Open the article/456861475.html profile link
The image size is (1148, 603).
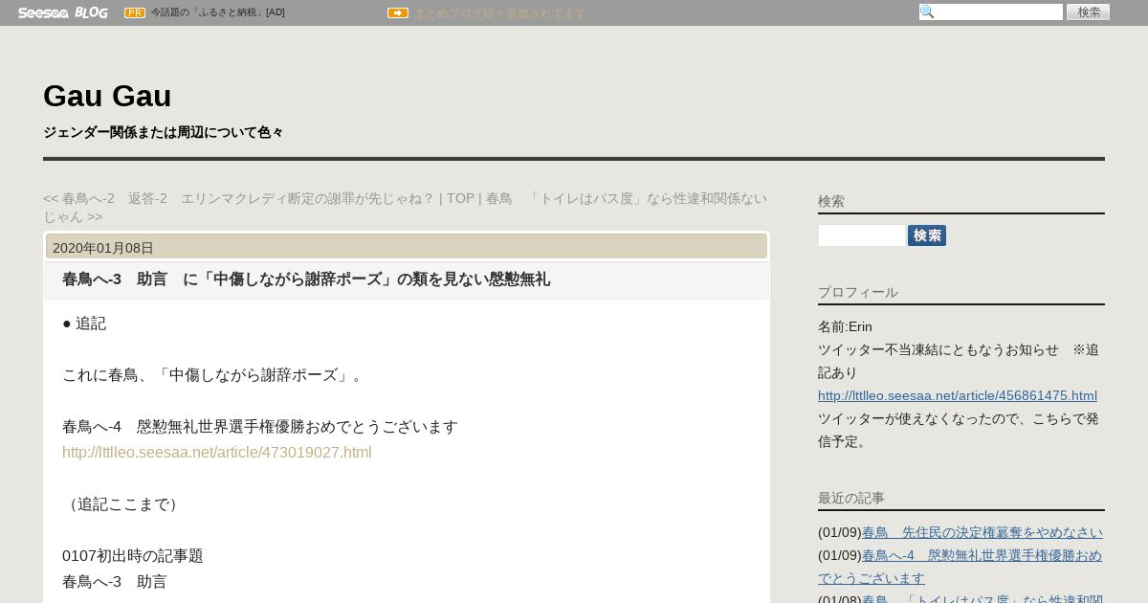[958, 395]
